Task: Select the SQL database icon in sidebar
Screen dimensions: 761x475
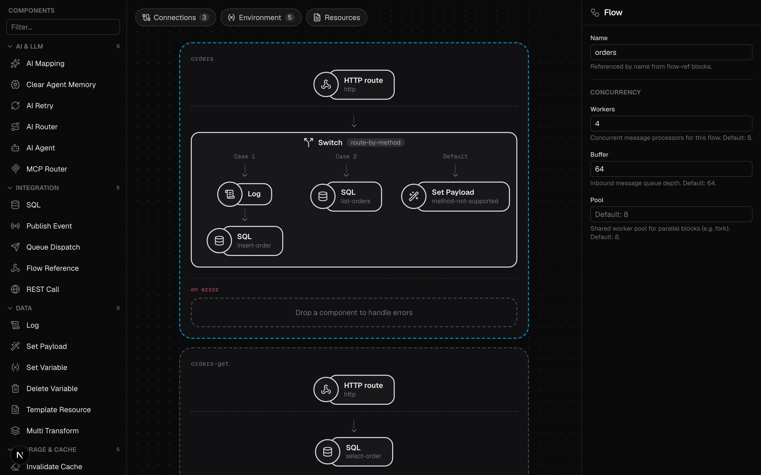Action: [15, 205]
